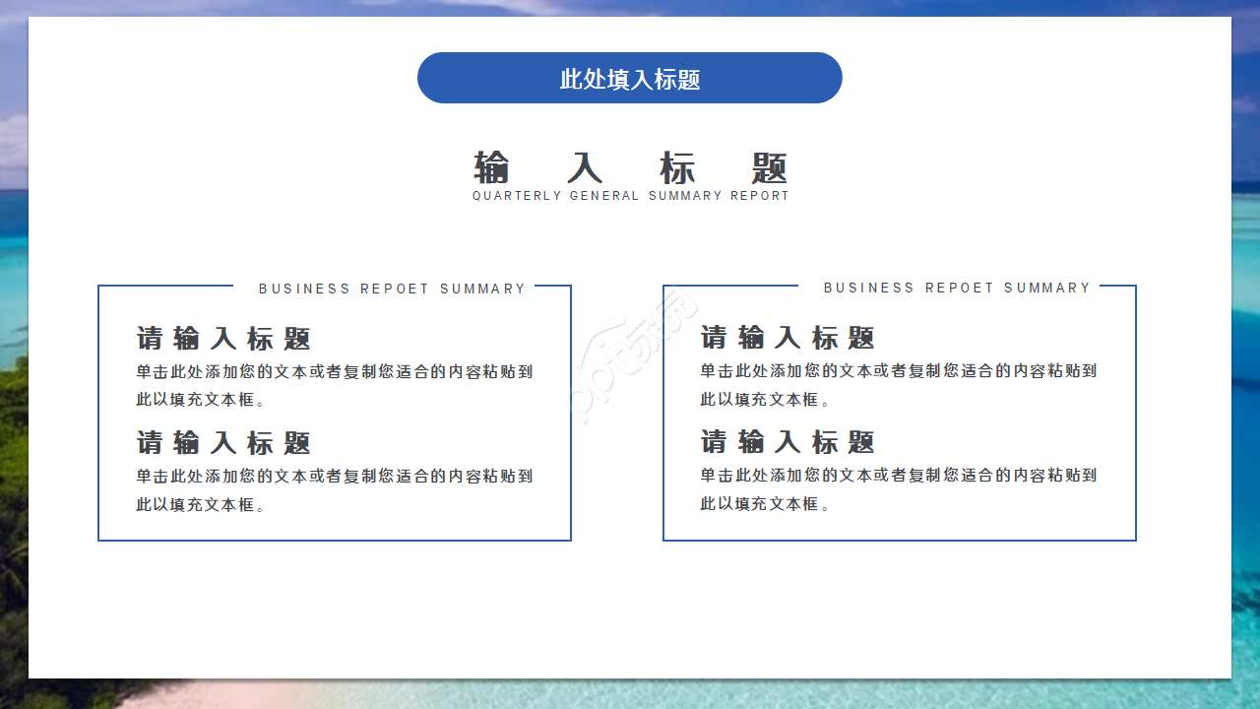1260x709 pixels.
Task: Select the right 'BUSINESS REPOET SUMMARY' label
Action: click(x=956, y=288)
